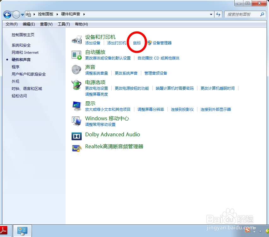Image resolution: width=269 pixels, height=237 pixels.
Task: Open 程序 in sidebar
Action: coord(15,67)
